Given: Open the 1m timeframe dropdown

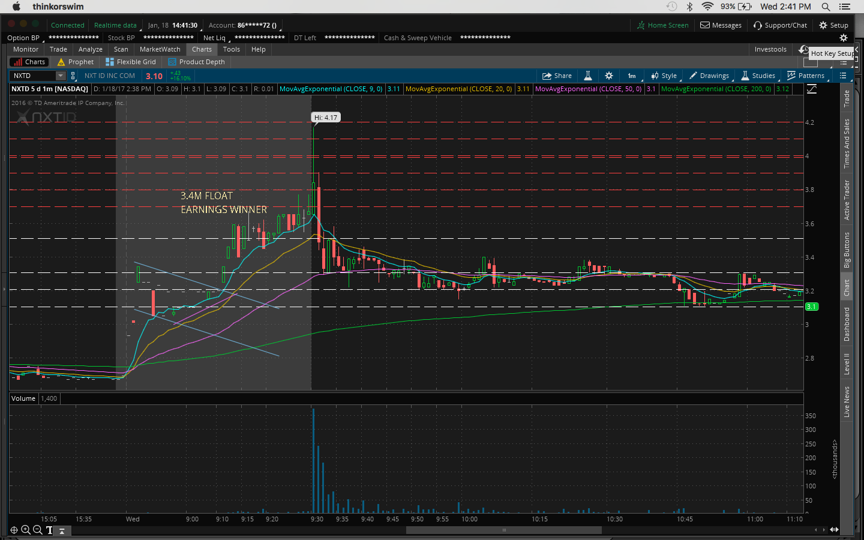Looking at the screenshot, I should click(632, 76).
